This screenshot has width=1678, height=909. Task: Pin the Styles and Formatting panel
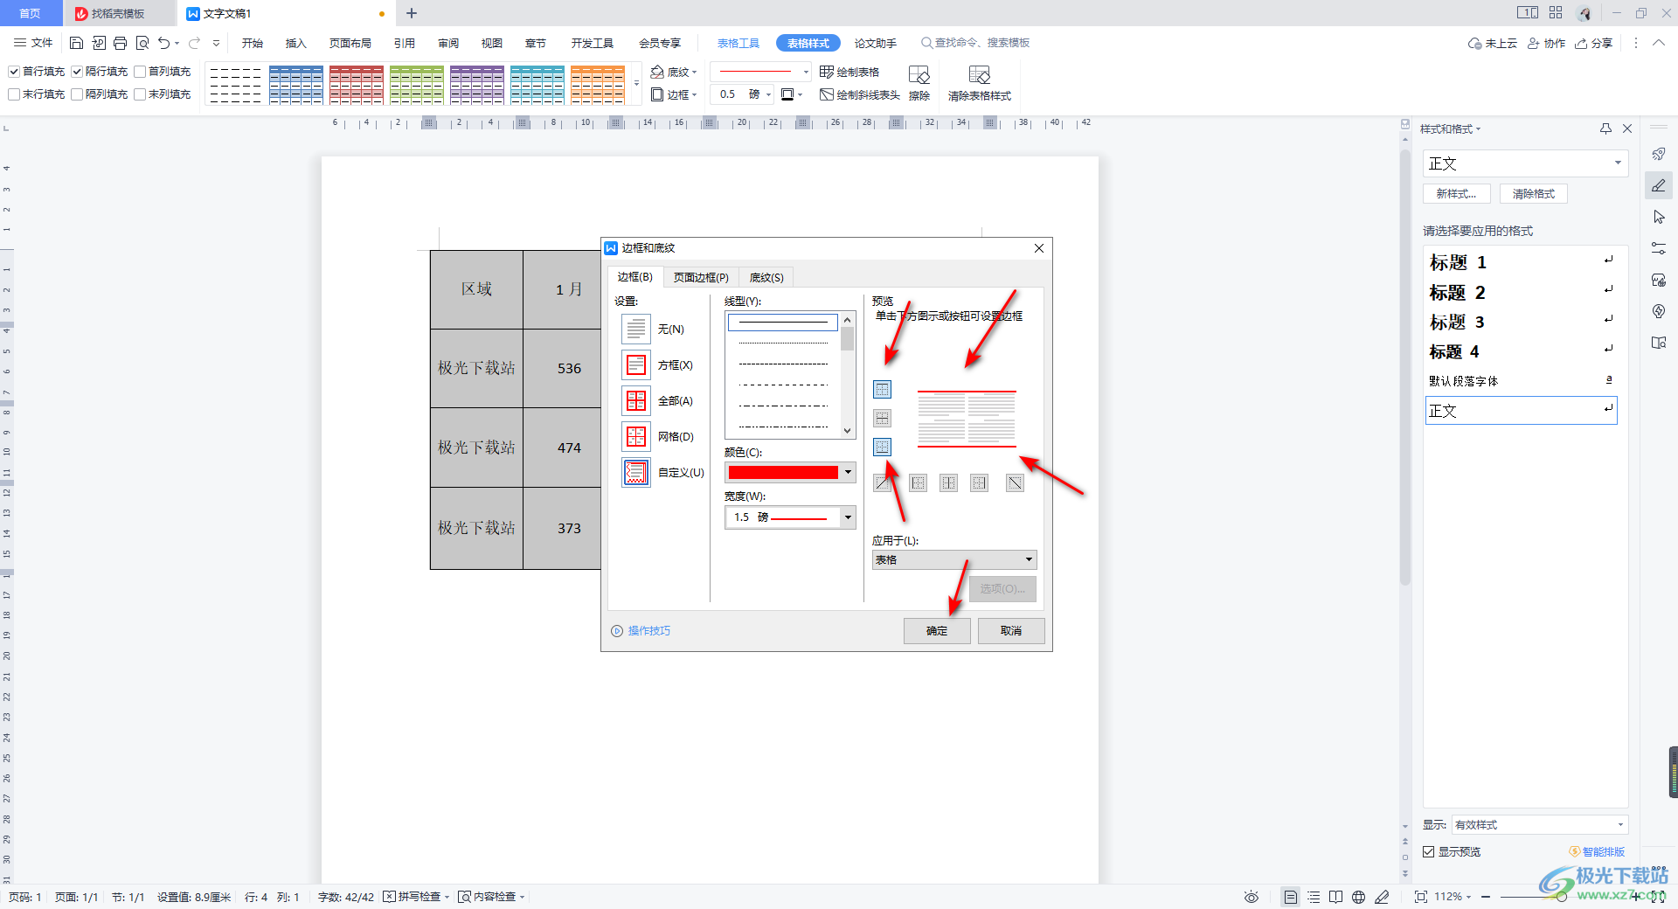(1605, 128)
